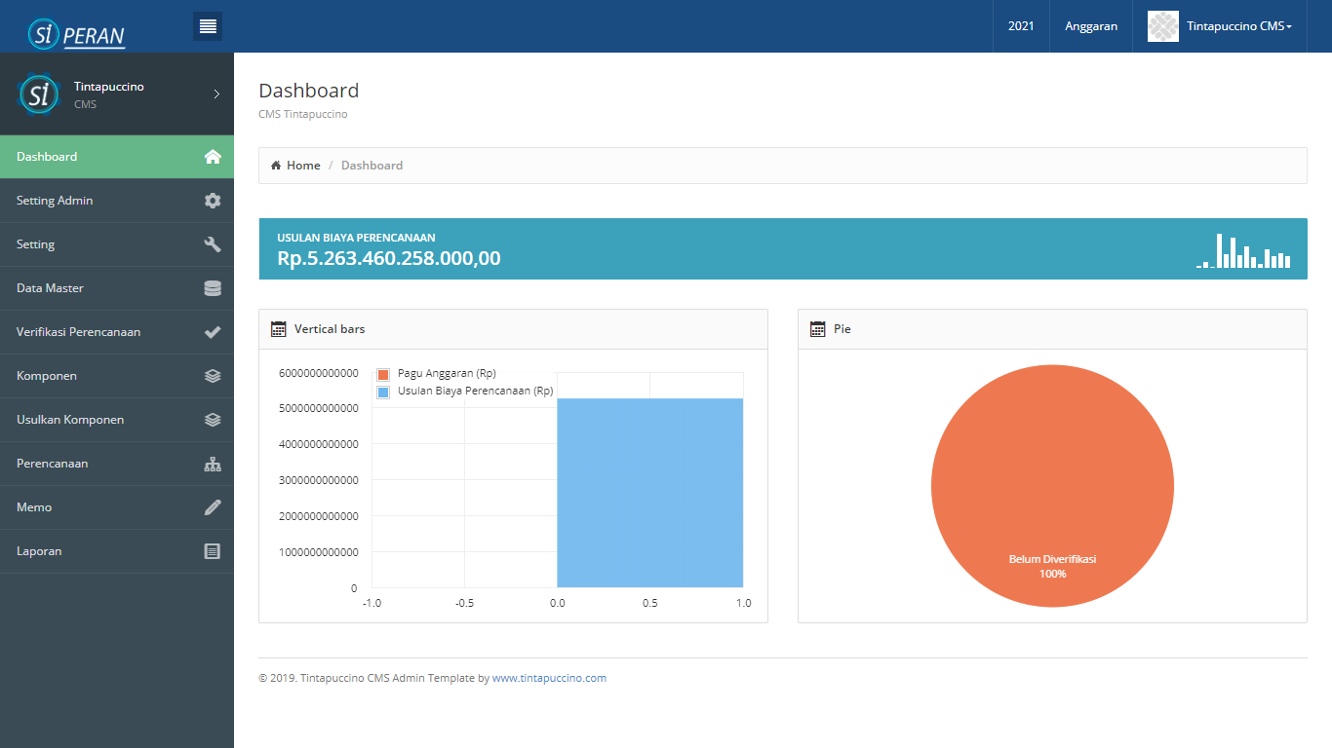The height and width of the screenshot is (748, 1332).
Task: Click the Setting wrench icon
Action: [x=213, y=244]
